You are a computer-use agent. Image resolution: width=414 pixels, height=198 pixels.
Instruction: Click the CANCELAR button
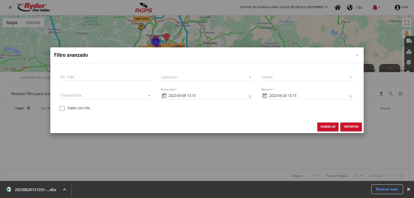(x=328, y=127)
